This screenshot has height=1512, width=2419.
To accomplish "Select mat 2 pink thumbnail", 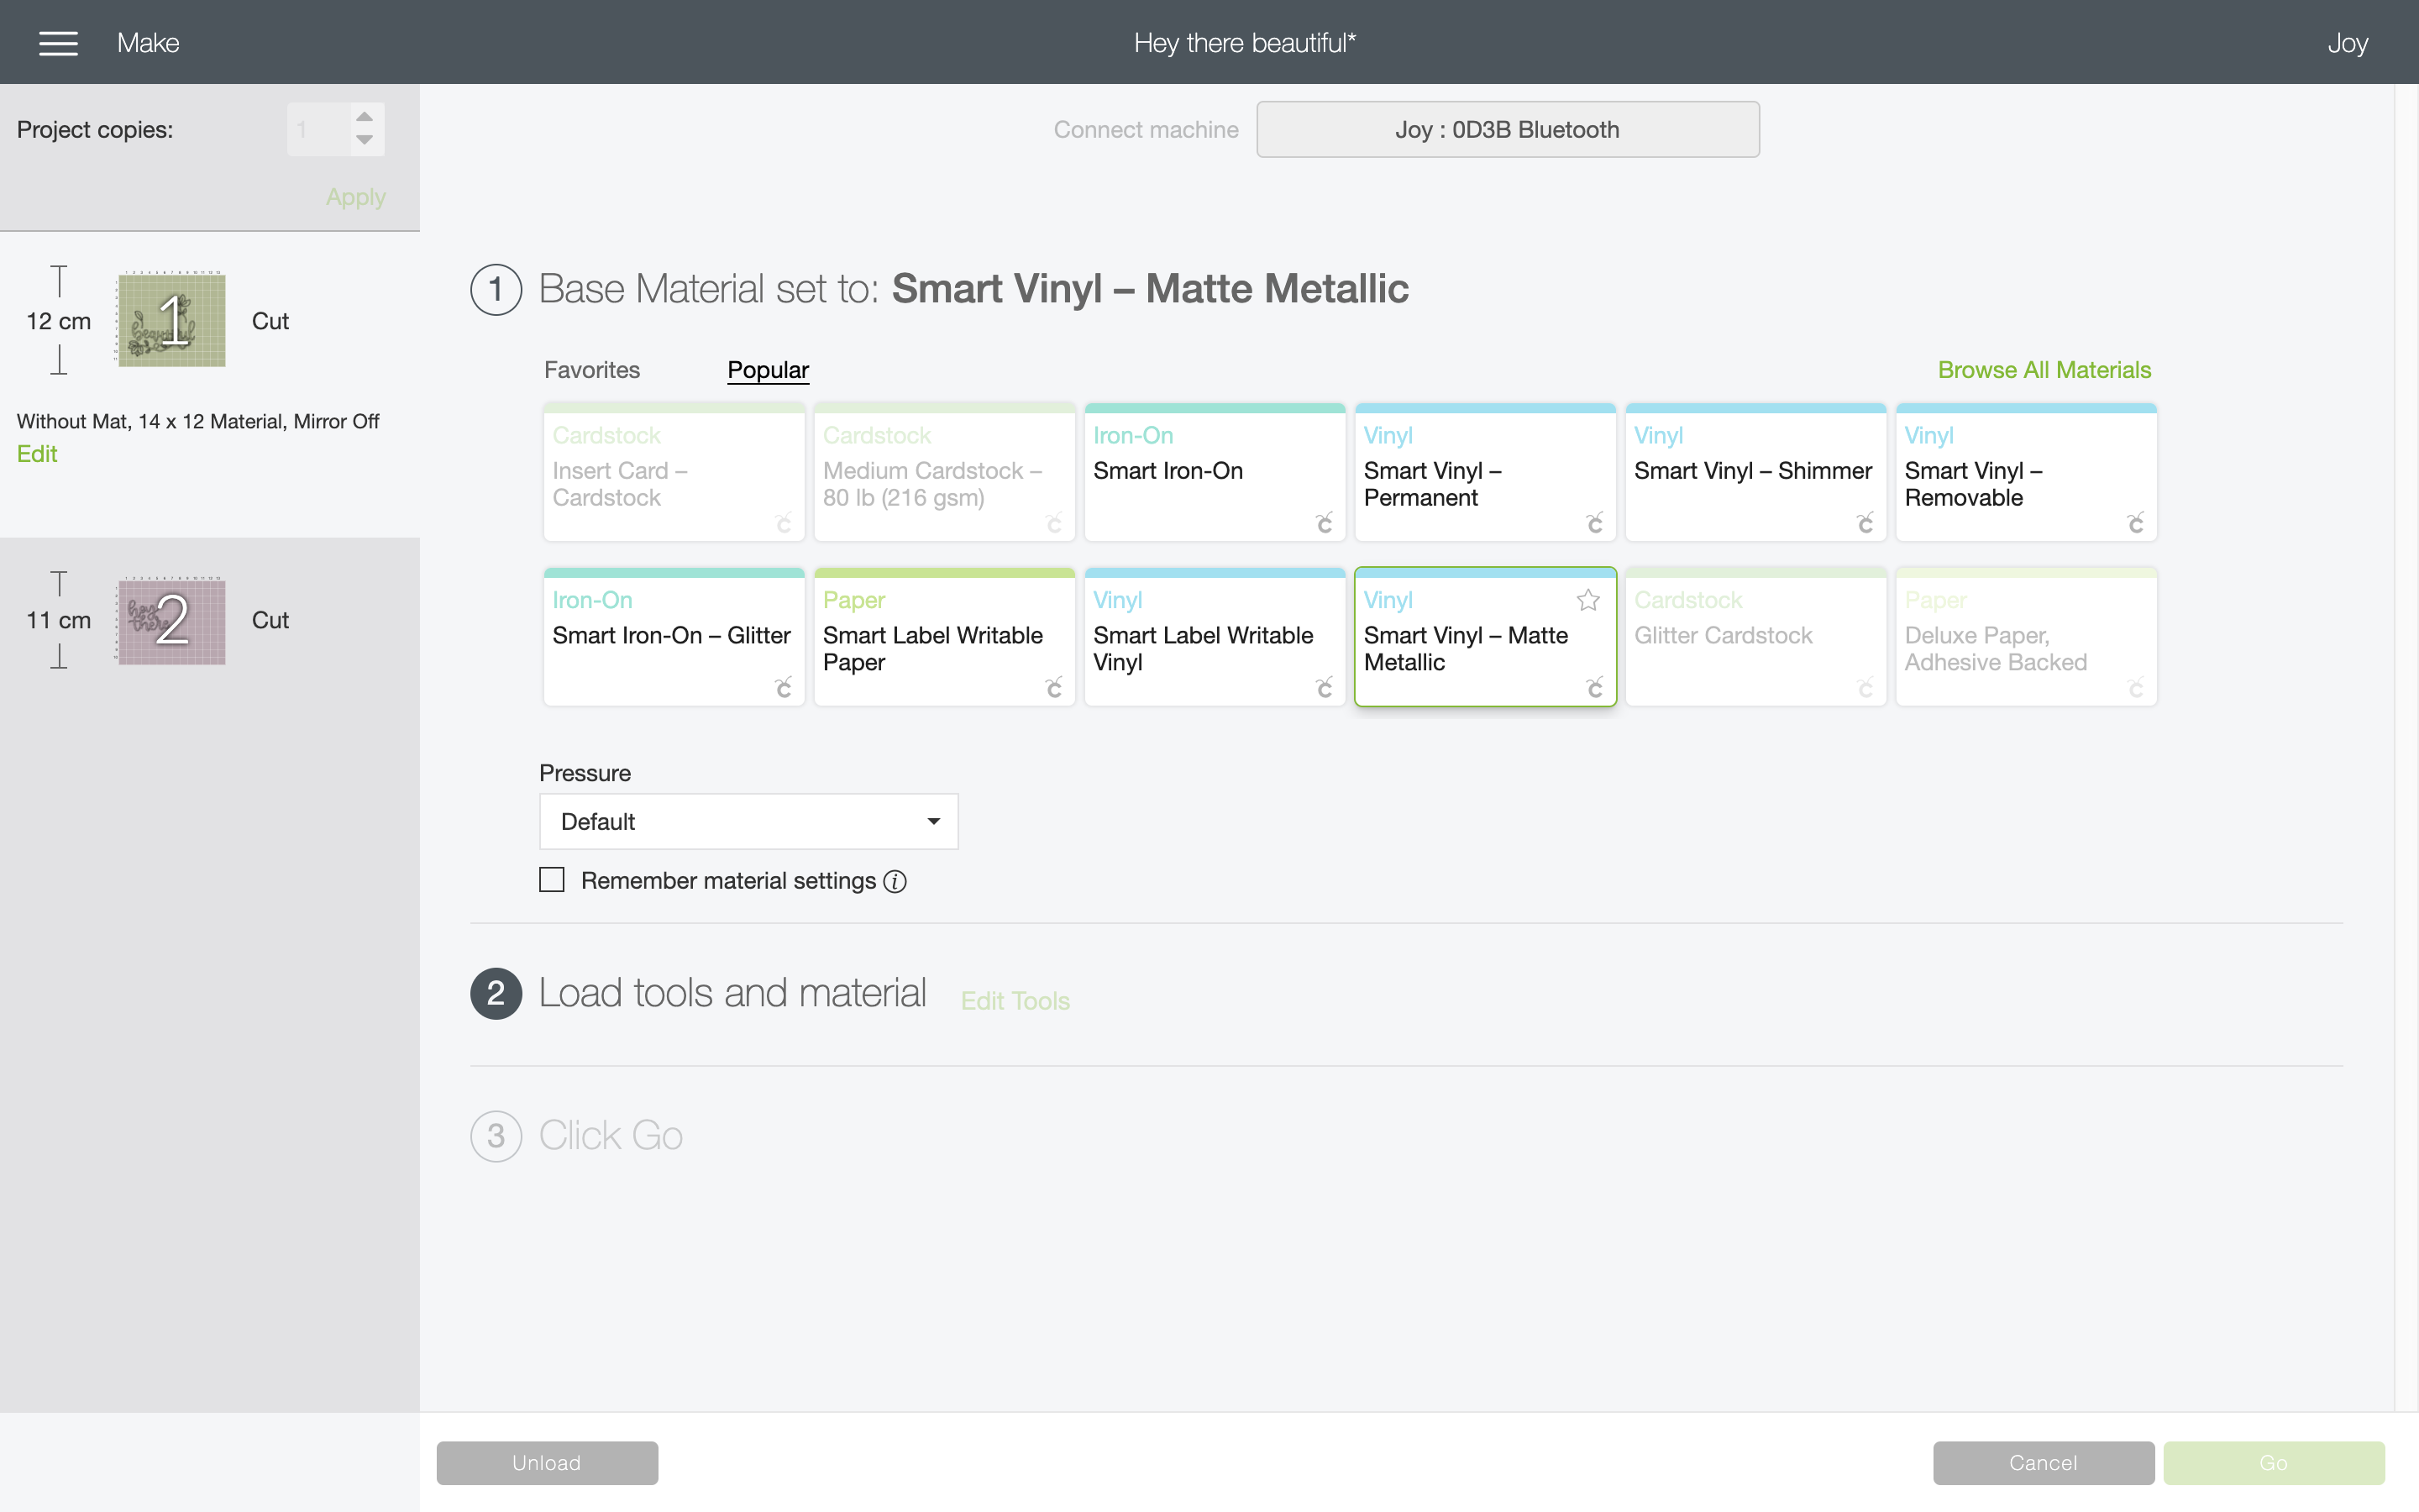I will [172, 621].
